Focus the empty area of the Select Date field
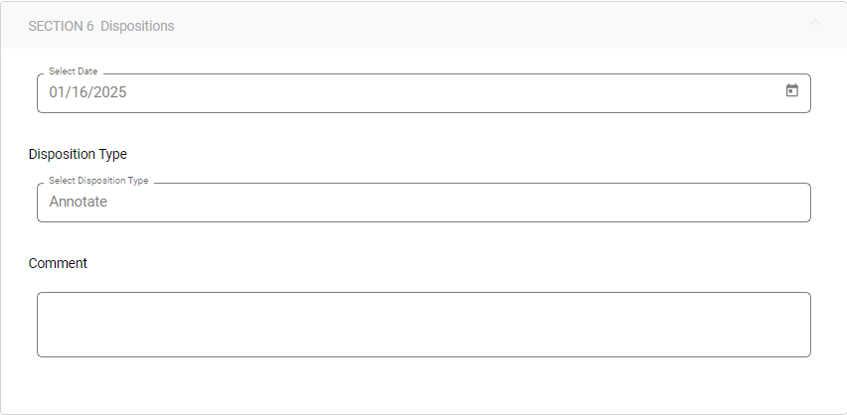 [447, 92]
